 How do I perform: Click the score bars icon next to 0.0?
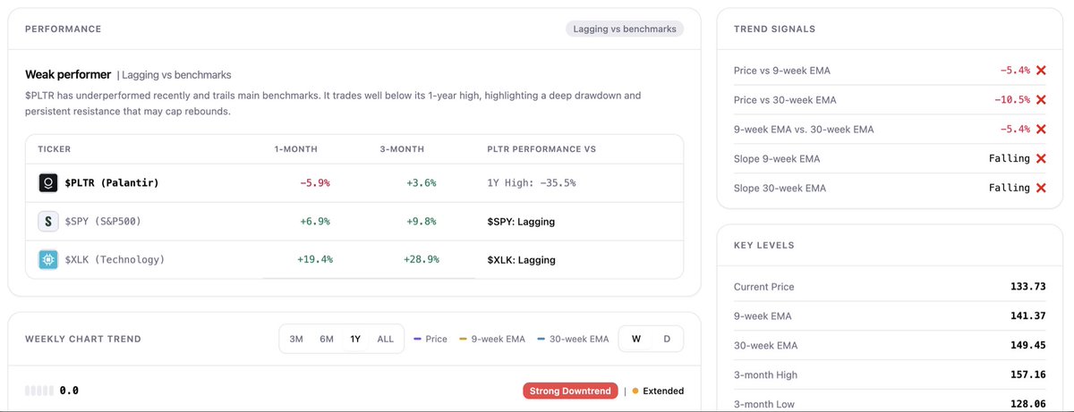point(39,391)
